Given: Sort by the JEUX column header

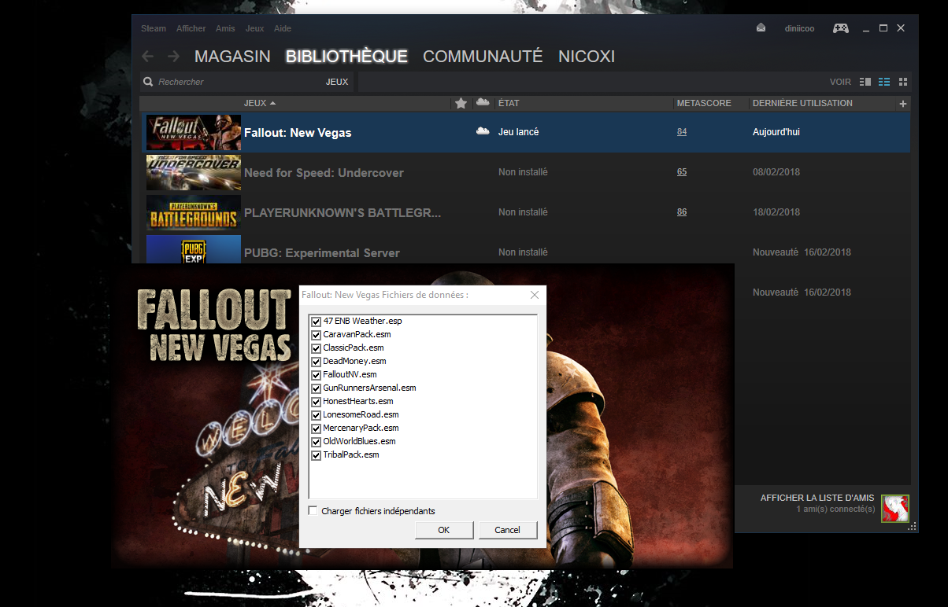Looking at the screenshot, I should point(260,103).
